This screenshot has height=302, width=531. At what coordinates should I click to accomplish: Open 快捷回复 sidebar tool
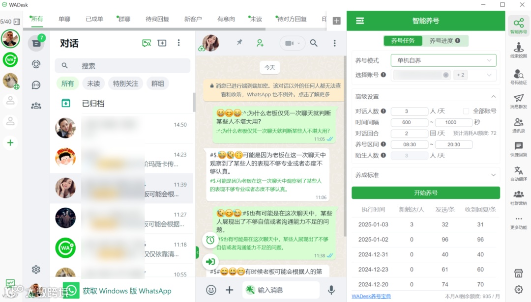(x=518, y=149)
